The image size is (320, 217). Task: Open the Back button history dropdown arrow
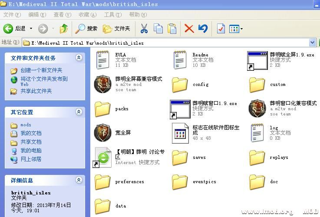(x=31, y=29)
